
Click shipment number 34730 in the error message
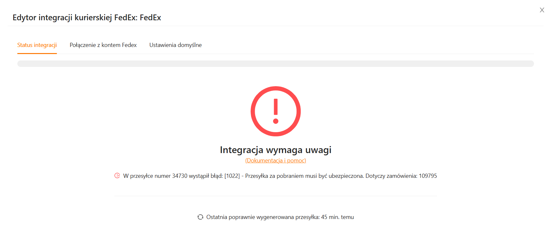(180, 176)
